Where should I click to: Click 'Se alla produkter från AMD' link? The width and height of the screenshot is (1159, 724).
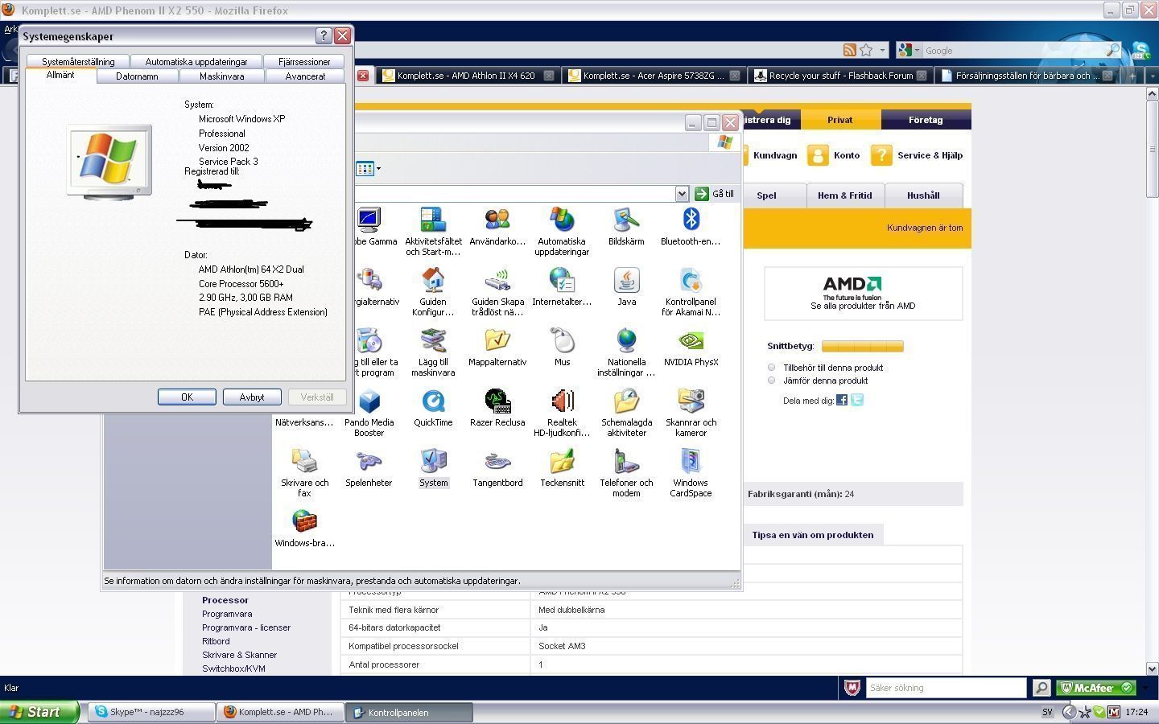(863, 306)
